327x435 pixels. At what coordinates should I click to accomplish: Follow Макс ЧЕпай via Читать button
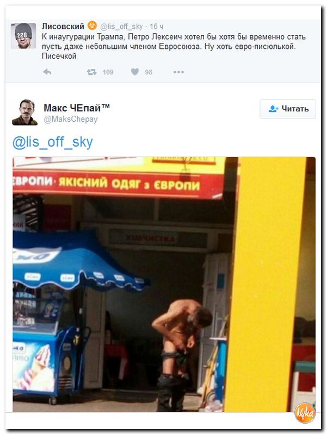288,109
